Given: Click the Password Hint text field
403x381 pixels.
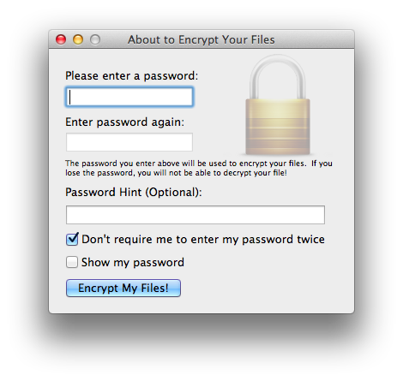Looking at the screenshot, I should [195, 215].
